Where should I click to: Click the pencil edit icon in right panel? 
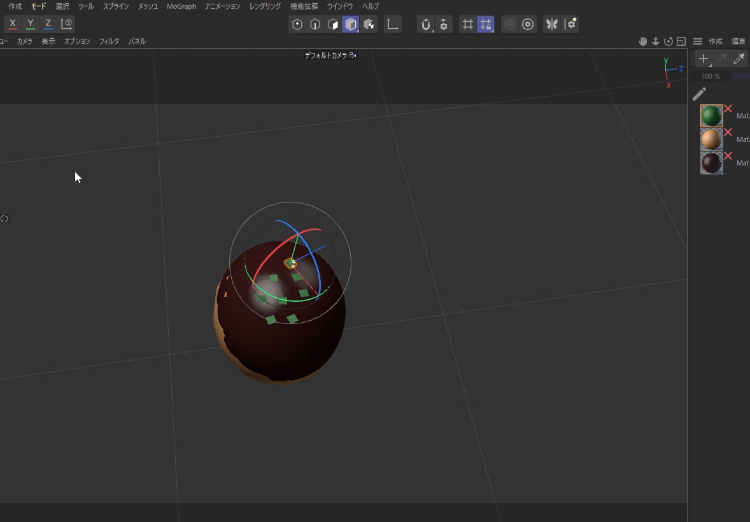(x=699, y=94)
